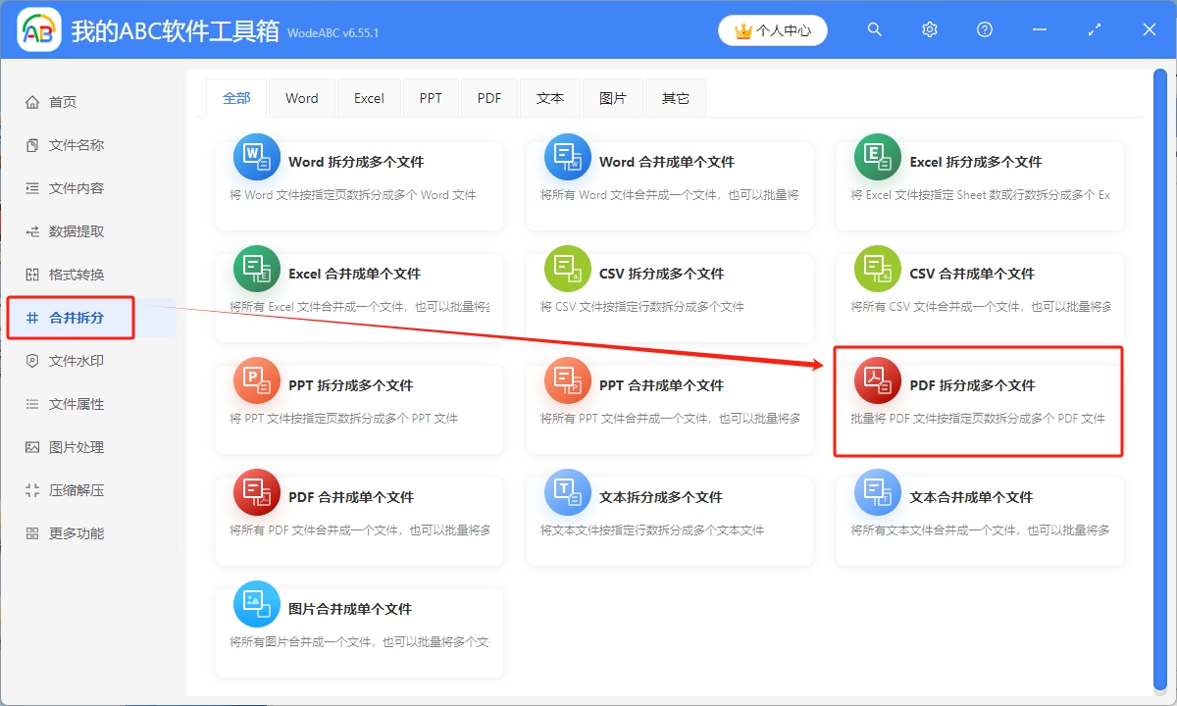
Task: Open the 图片合并成单个文件 tool
Action: (359, 631)
